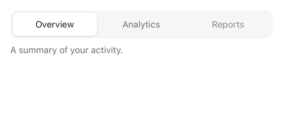
Task: Click the word 'activity' in the description
Action: click(x=106, y=50)
